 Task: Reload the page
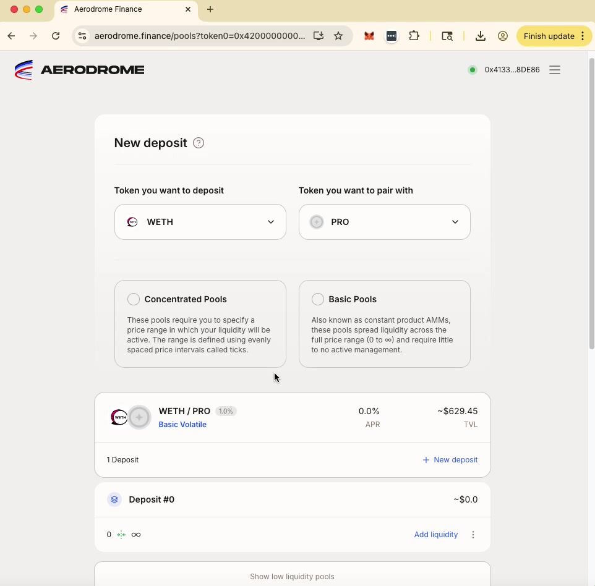pyautogui.click(x=56, y=36)
